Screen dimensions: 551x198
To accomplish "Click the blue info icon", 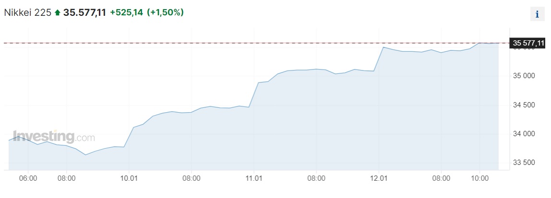I will point(537,14).
